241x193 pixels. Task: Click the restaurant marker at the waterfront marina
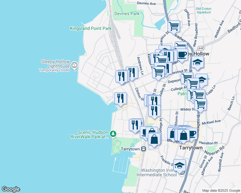(x=120, y=98)
